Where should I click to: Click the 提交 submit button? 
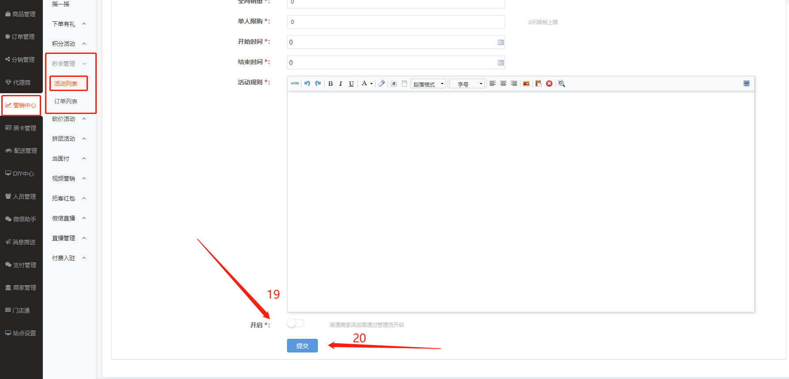coord(302,345)
